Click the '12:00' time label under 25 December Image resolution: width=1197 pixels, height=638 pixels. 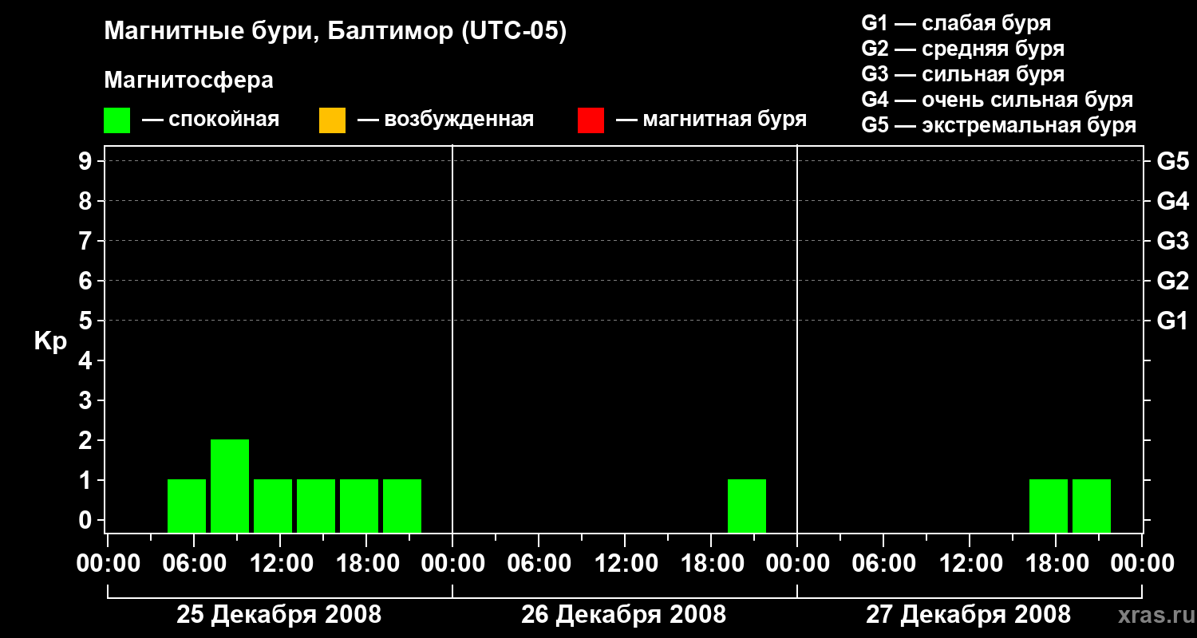pyautogui.click(x=280, y=564)
